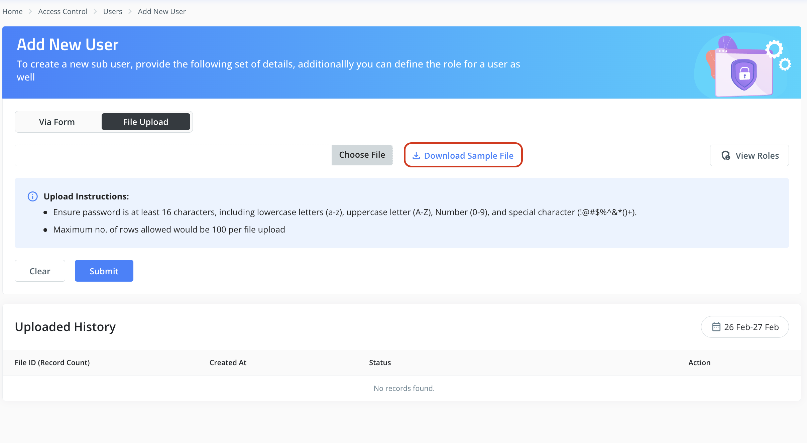Click Download Sample File link
The image size is (807, 443).
468,156
